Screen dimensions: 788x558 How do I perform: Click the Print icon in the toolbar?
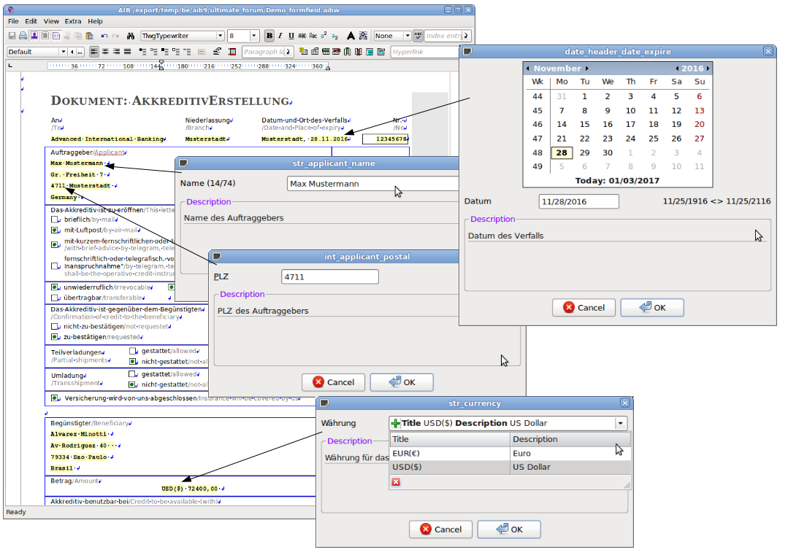click(x=23, y=36)
